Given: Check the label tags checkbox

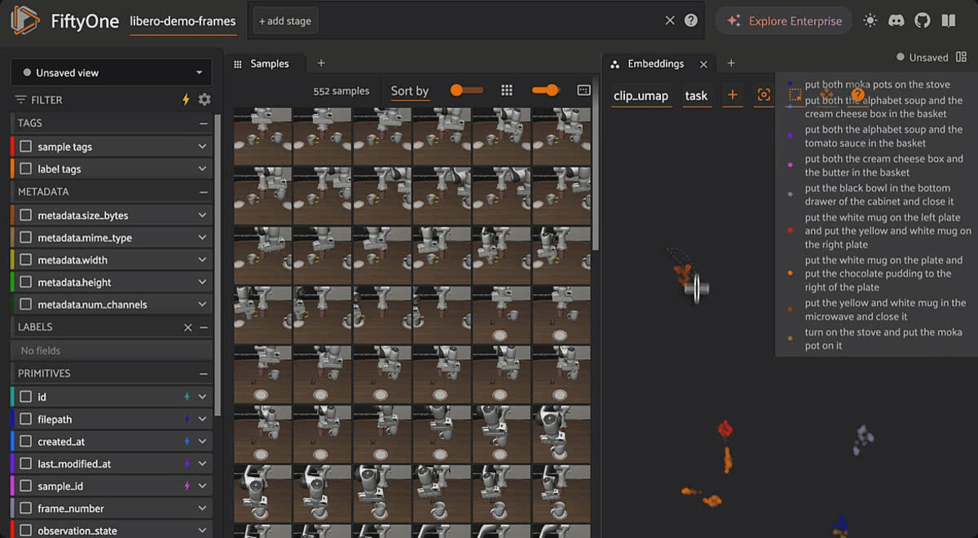Looking at the screenshot, I should pyautogui.click(x=26, y=169).
